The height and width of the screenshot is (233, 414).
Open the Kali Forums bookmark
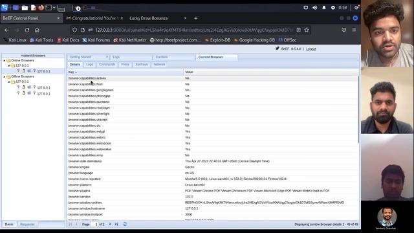pos(96,40)
